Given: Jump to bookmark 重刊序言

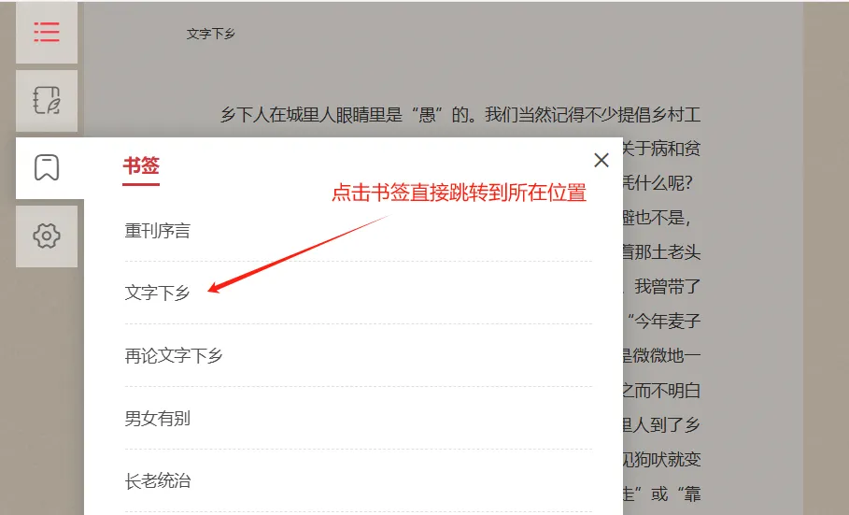Looking at the screenshot, I should click(x=158, y=231).
